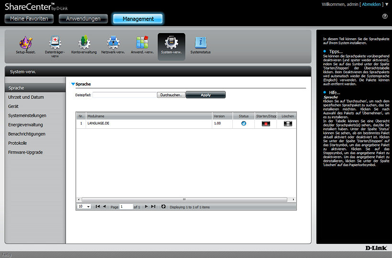This screenshot has width=392, height=258.
Task: Click the Tipps... heading in help panel
Action: pyautogui.click(x=336, y=51)
